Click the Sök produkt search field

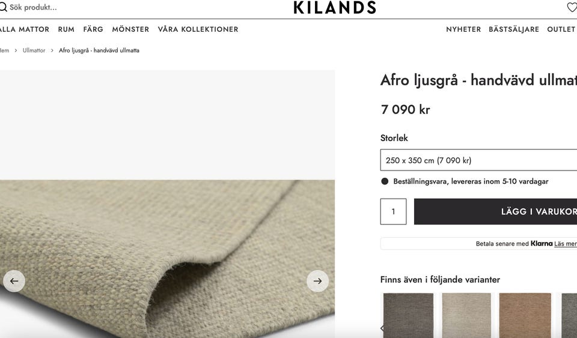coord(33,7)
